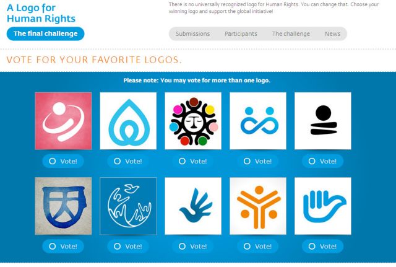This screenshot has width=396, height=267.
Task: Open the Participants tab
Action: pos(241,33)
